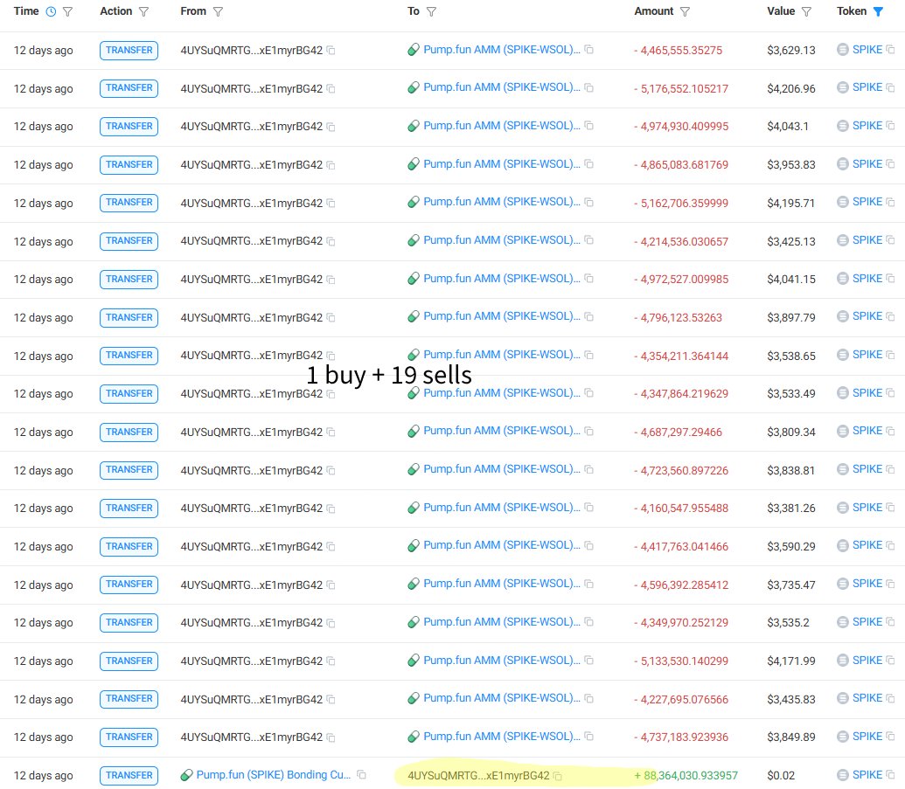Copy To address in the $4,206.96 row
905x789 pixels.
(x=588, y=87)
